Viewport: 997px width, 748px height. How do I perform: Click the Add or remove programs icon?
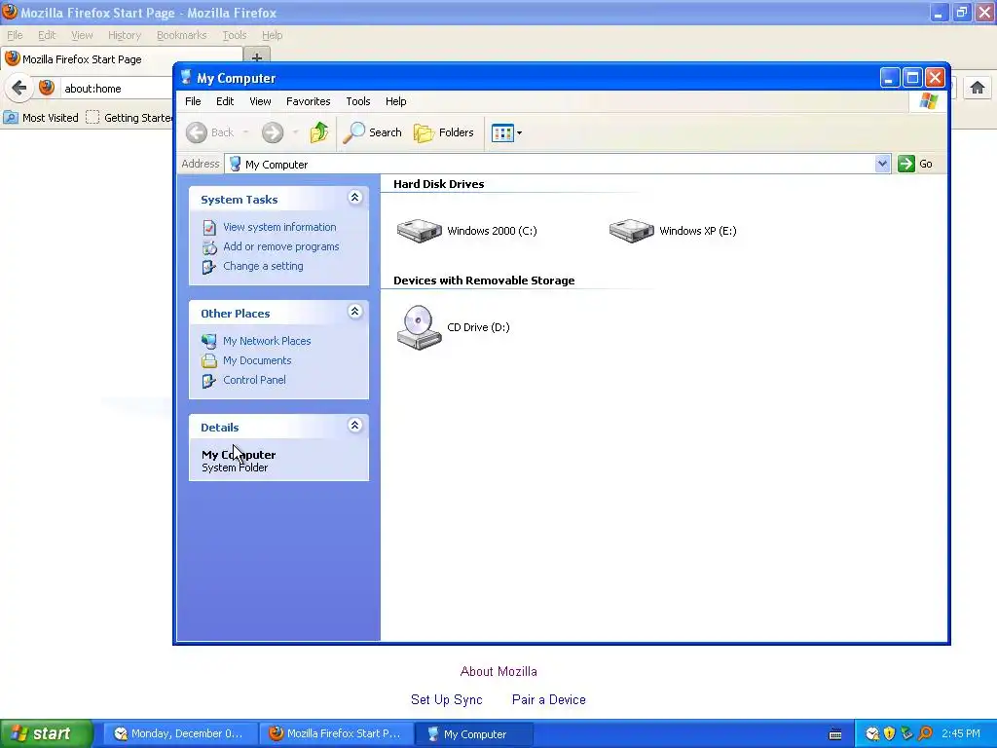pos(209,246)
